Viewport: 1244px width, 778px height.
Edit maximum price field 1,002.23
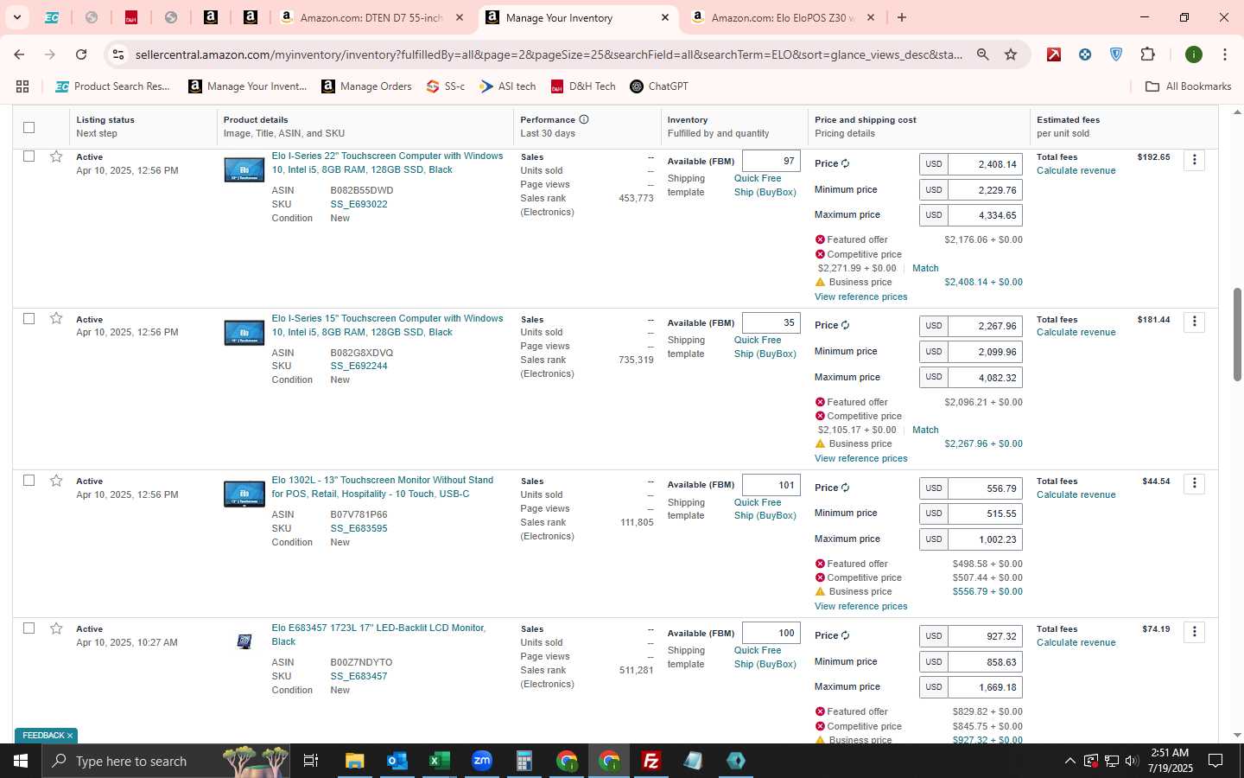tap(985, 539)
